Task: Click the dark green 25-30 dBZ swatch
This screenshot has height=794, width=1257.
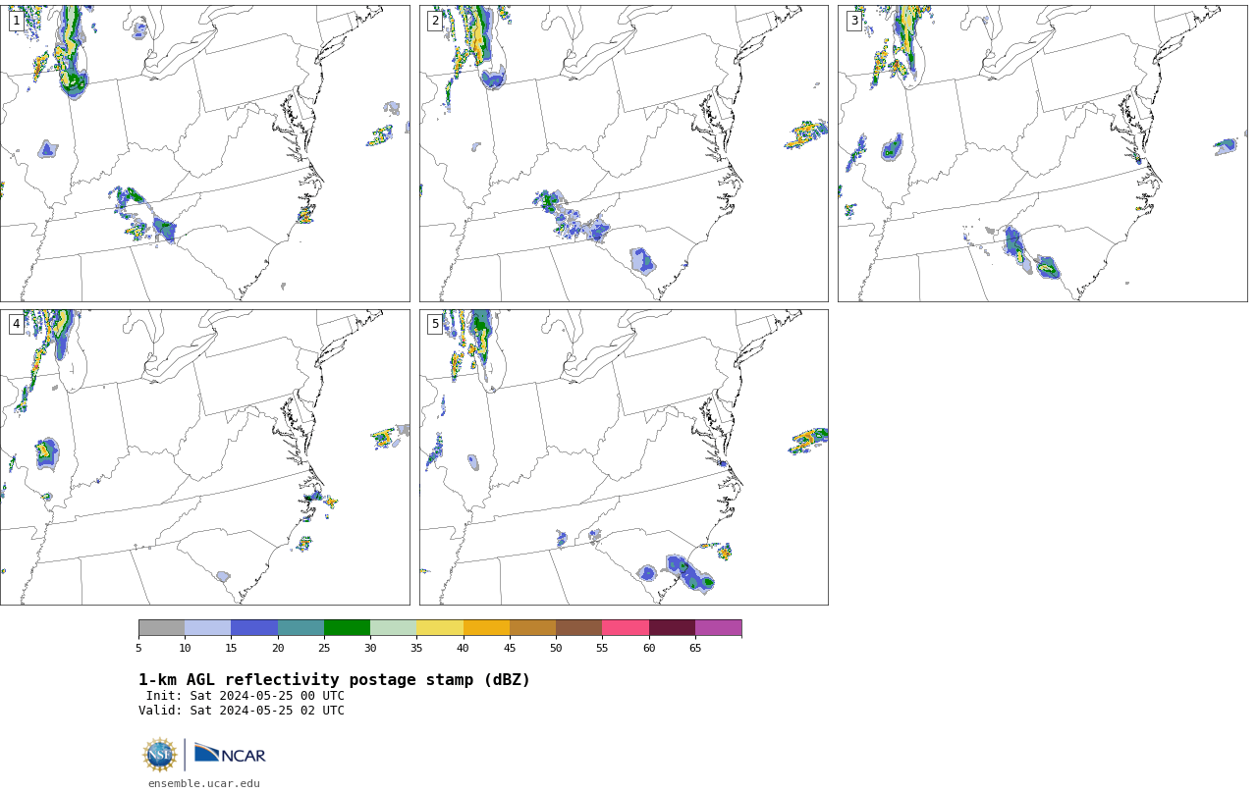Action: click(x=347, y=628)
